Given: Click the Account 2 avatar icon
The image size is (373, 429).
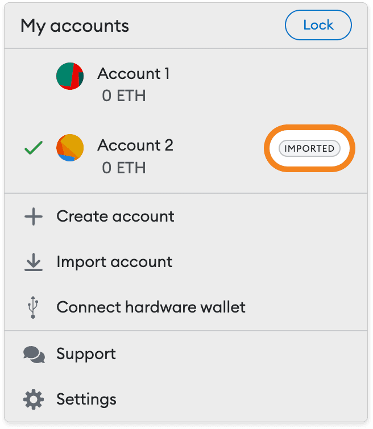Looking at the screenshot, I should (70, 148).
